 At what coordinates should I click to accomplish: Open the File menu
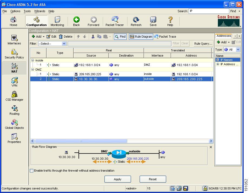tap(5, 11)
